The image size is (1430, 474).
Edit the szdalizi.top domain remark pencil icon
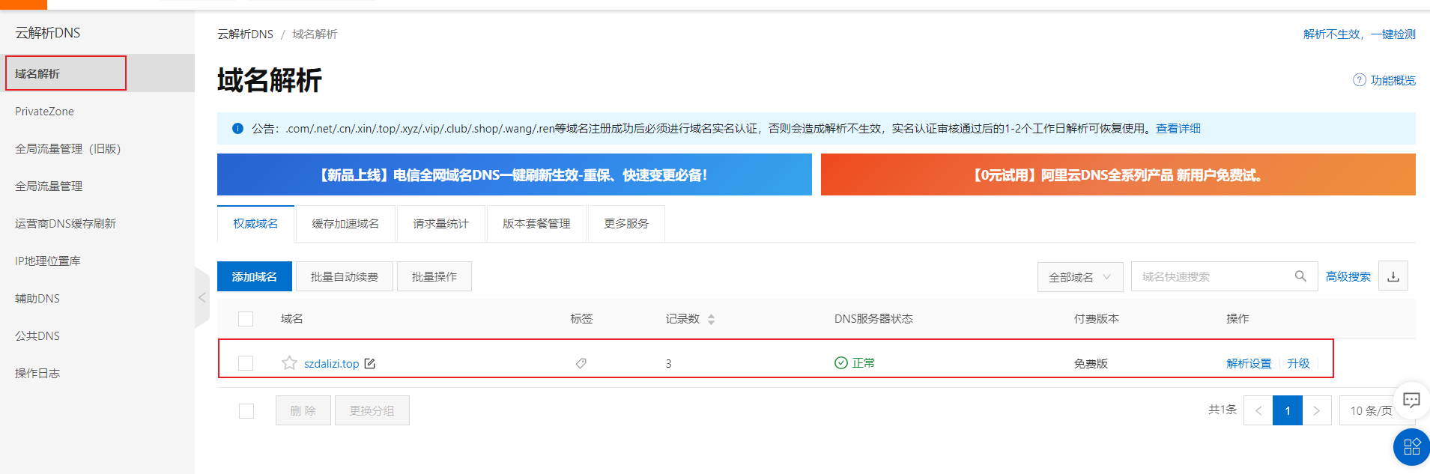click(x=369, y=363)
